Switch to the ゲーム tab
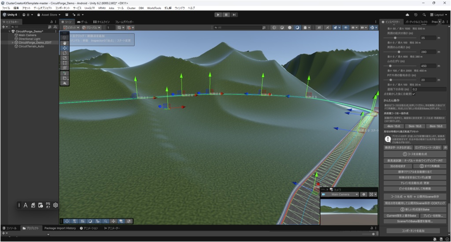The width and height of the screenshot is (451, 242). point(82,22)
